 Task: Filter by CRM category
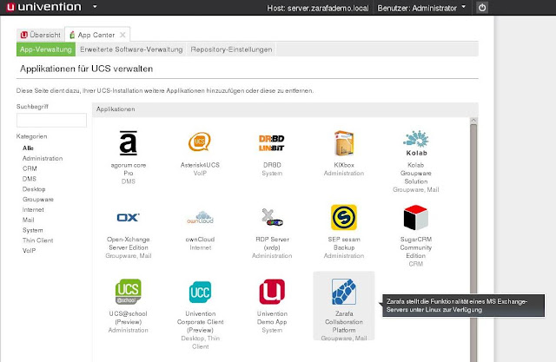[30, 168]
